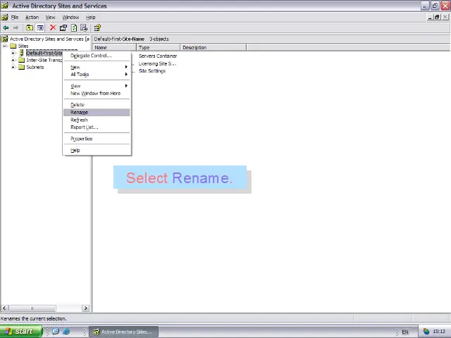This screenshot has height=338, width=451.
Task: Click the MMC system icon beside File menu
Action: pos(5,17)
